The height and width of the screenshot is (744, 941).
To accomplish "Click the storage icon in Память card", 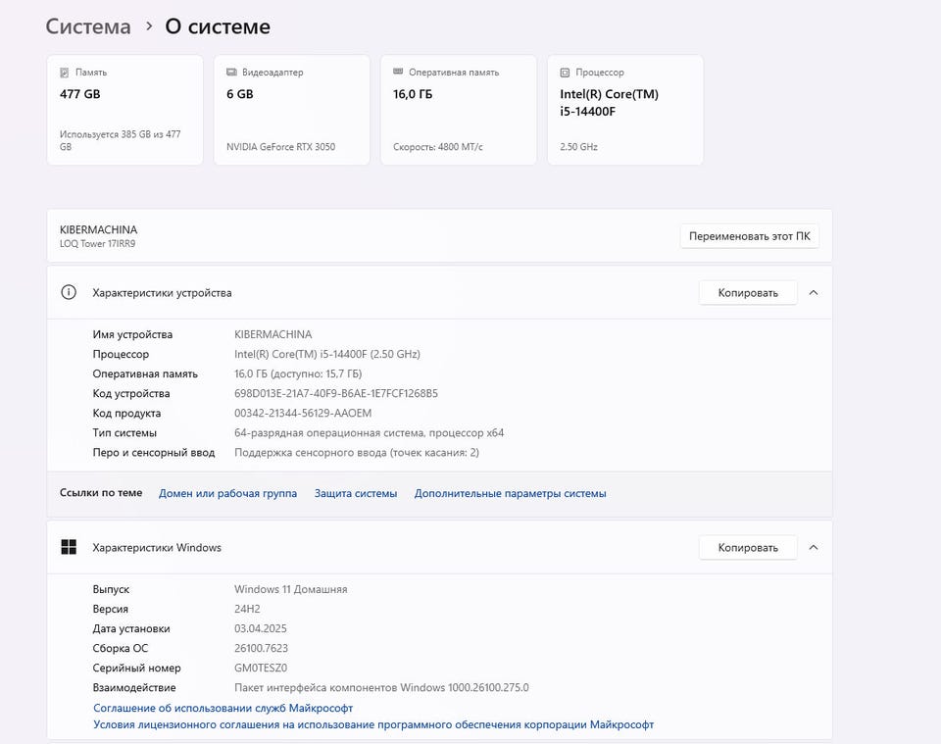I will [x=65, y=73].
